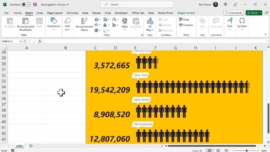
Task: Expand the formula bar
Action: coord(267,41)
